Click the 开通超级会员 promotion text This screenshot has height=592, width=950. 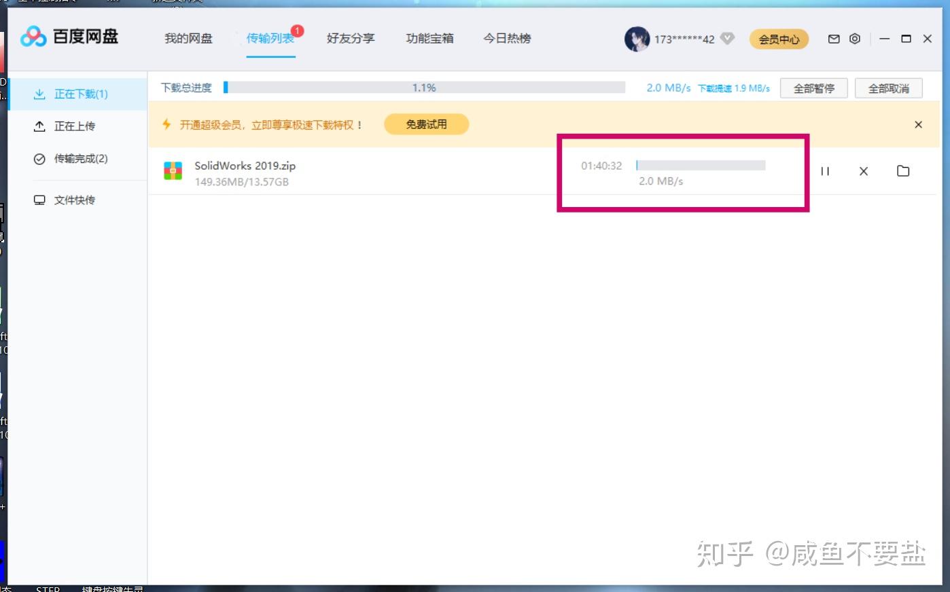tap(271, 125)
